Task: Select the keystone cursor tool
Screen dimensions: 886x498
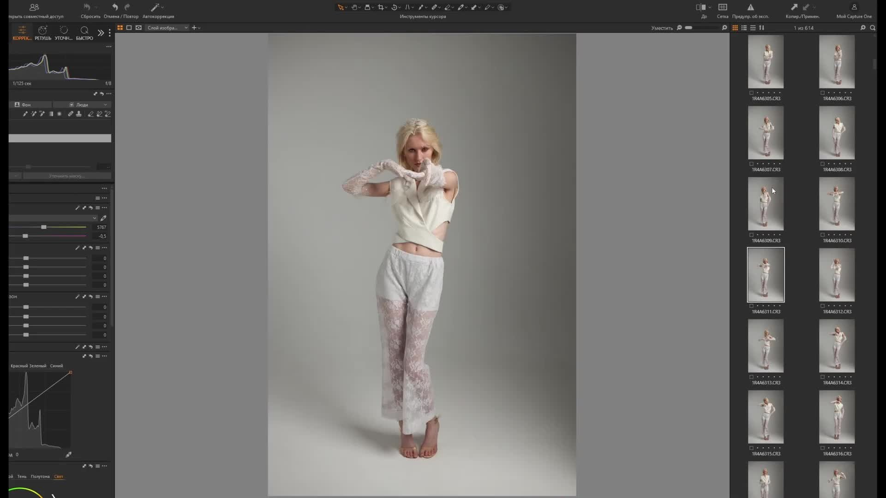Action: point(407,7)
